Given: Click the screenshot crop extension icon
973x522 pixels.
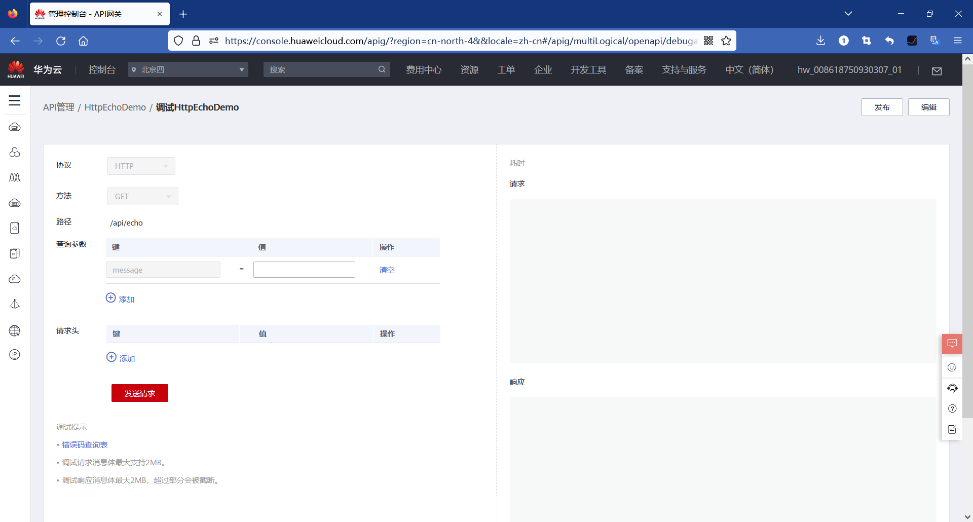Looking at the screenshot, I should [x=867, y=41].
